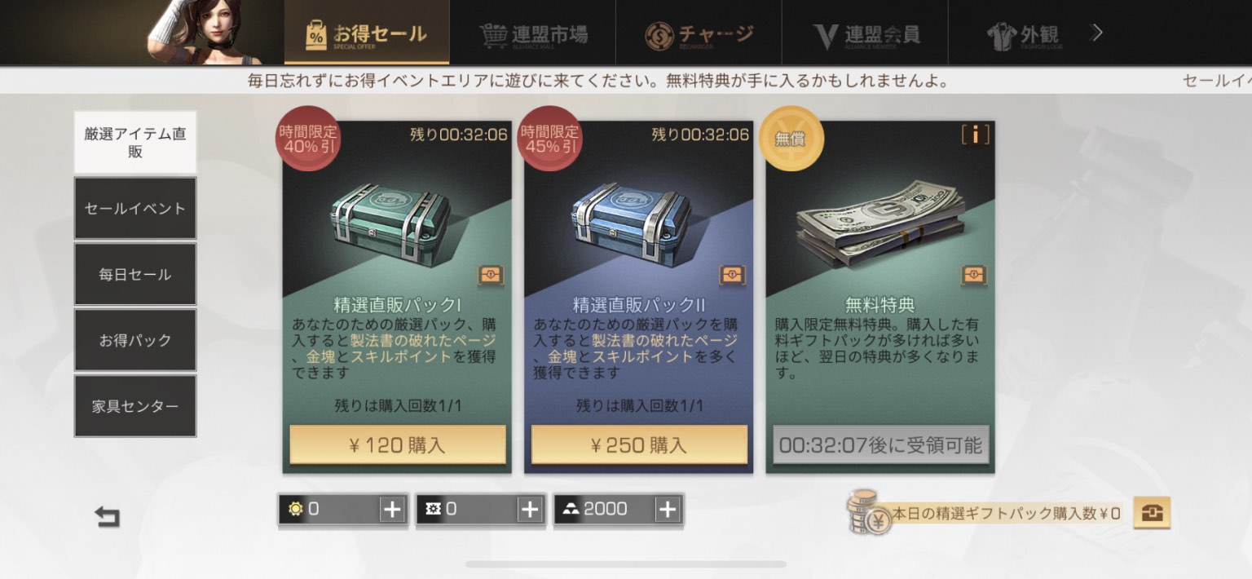Open chest contents icon on 無料特典 card
This screenshot has height=579, width=1252.
pos(974,276)
